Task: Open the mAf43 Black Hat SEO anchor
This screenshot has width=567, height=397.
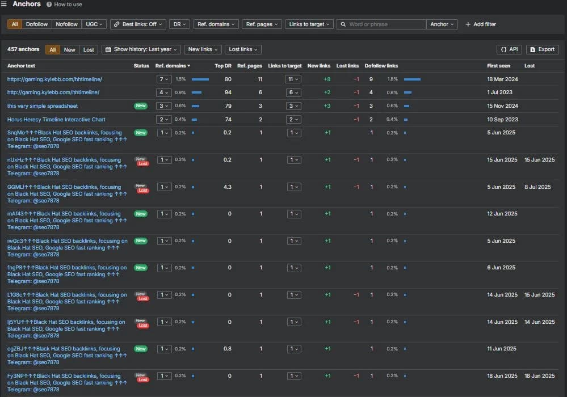Action: [67, 221]
